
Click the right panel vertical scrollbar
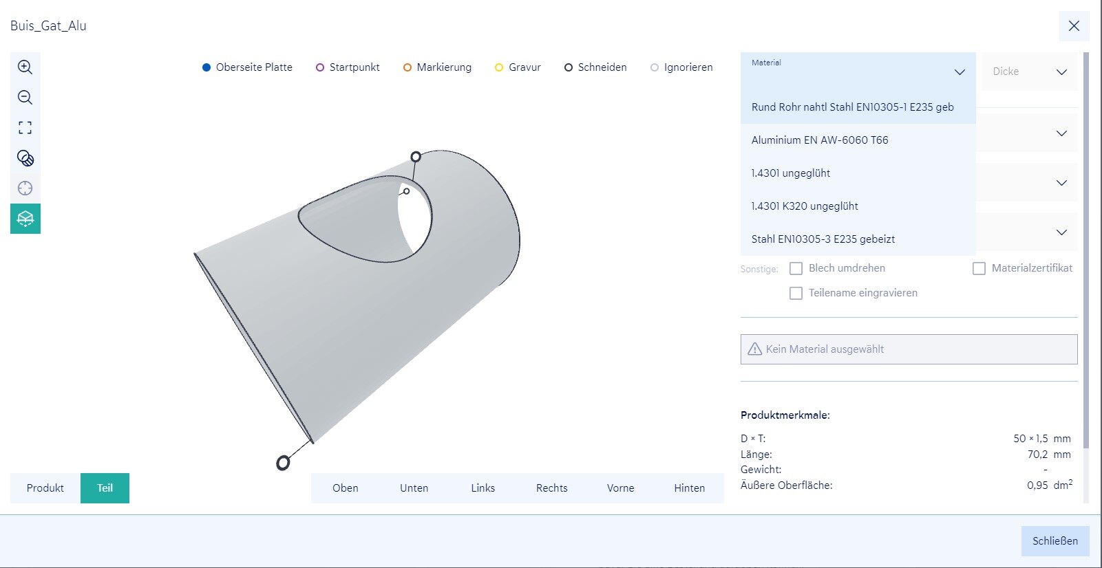point(1086,248)
